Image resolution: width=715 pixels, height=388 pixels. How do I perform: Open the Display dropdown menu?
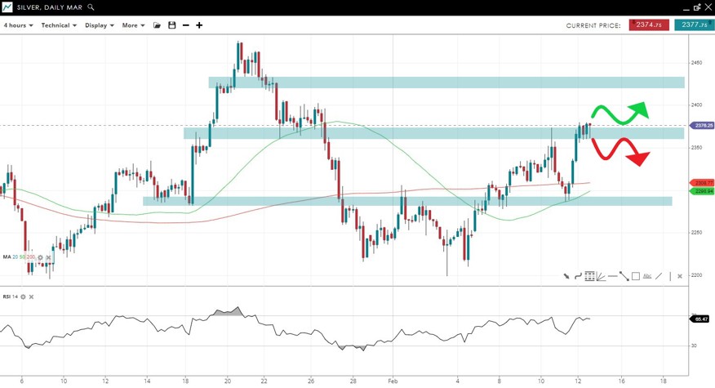(100, 25)
